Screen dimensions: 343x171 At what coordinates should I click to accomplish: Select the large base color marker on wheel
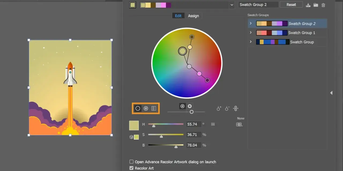point(182,51)
